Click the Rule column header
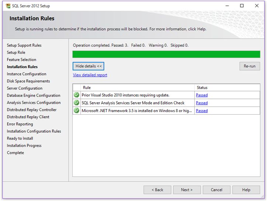267x201 pixels. (138, 87)
